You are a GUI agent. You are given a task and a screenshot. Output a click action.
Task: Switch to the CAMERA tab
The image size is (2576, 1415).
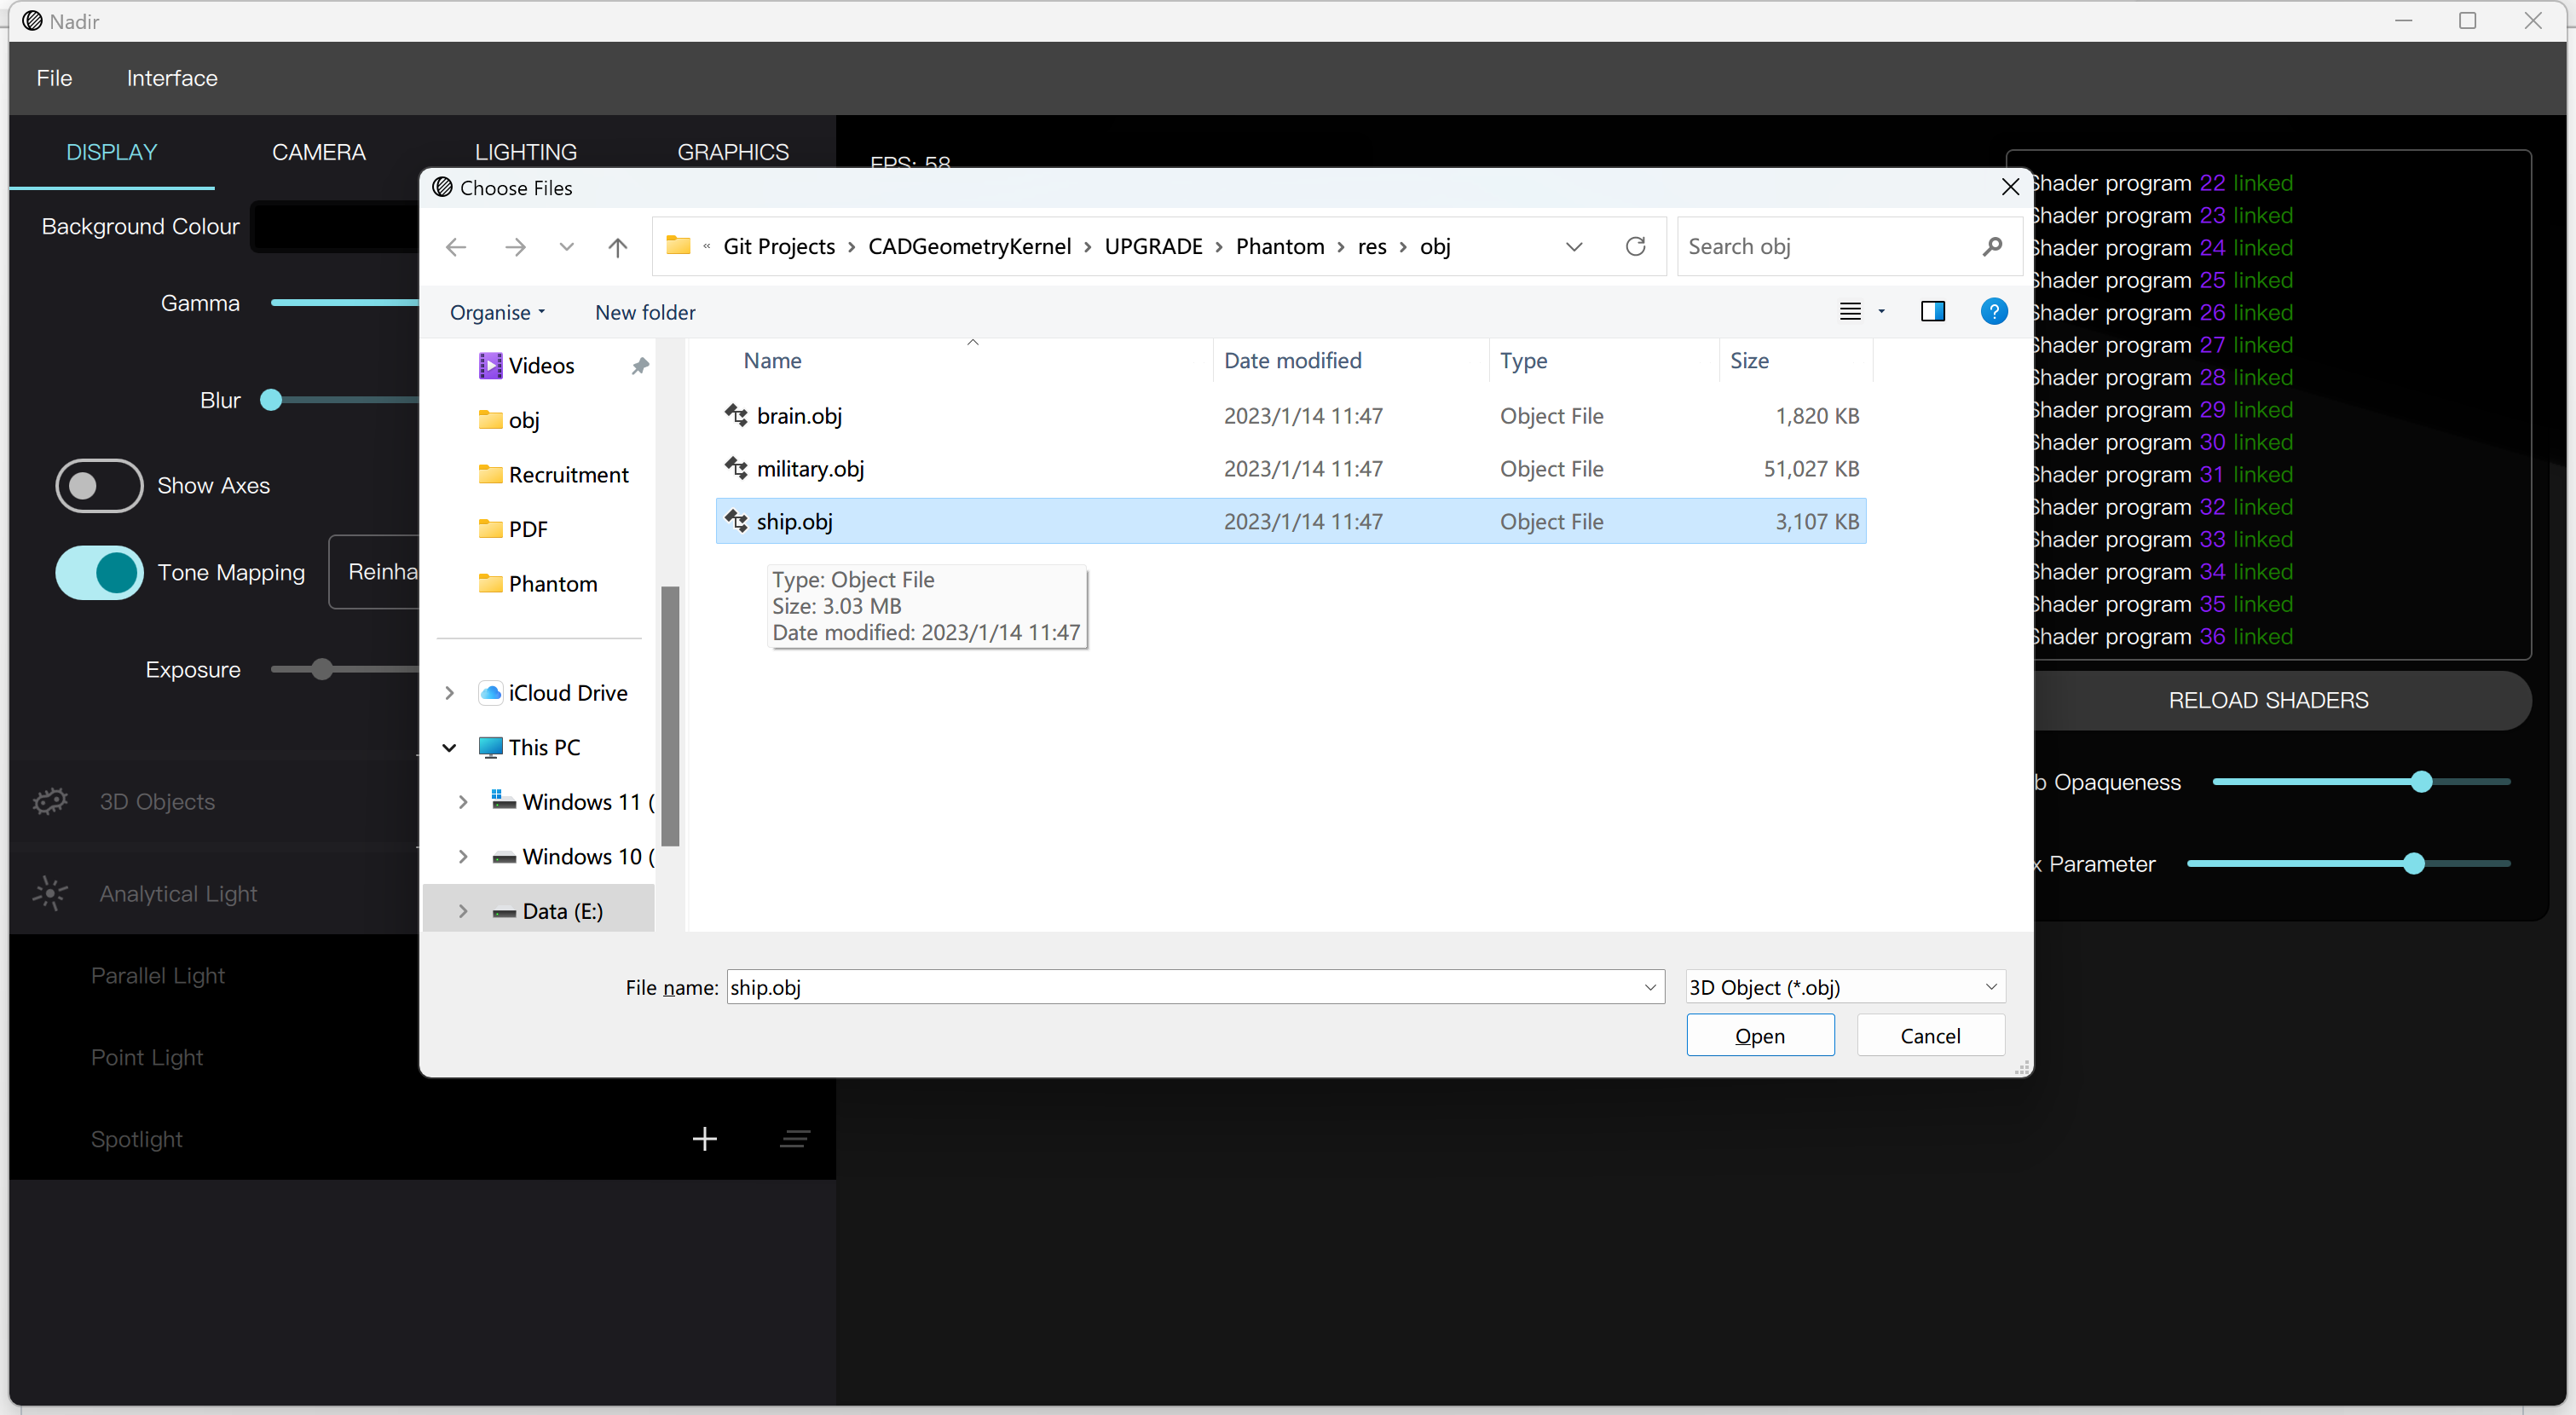point(318,152)
